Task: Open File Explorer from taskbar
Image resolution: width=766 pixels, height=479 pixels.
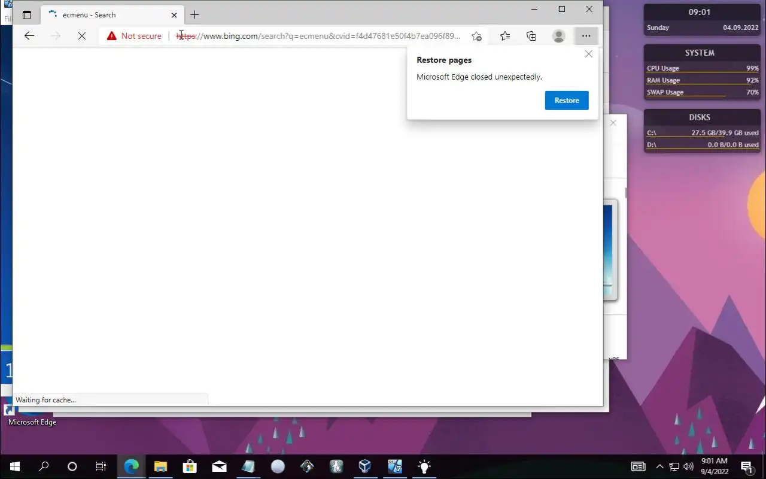Action: pyautogui.click(x=160, y=466)
